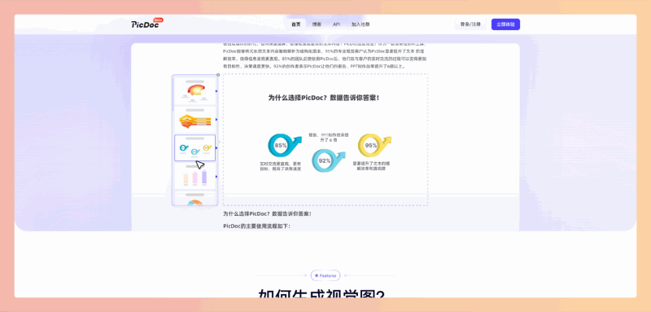Click the 为什么选择PicDoc？ line below the chart
Viewport: 651px width, 312px height.
(x=267, y=213)
